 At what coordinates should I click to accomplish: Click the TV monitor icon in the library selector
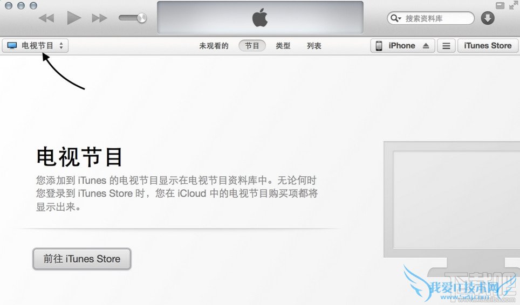pos(12,46)
